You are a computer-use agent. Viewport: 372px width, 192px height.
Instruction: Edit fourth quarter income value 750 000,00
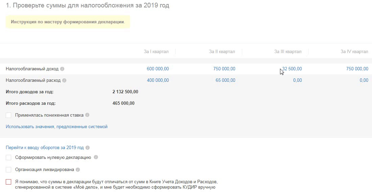tap(357, 69)
